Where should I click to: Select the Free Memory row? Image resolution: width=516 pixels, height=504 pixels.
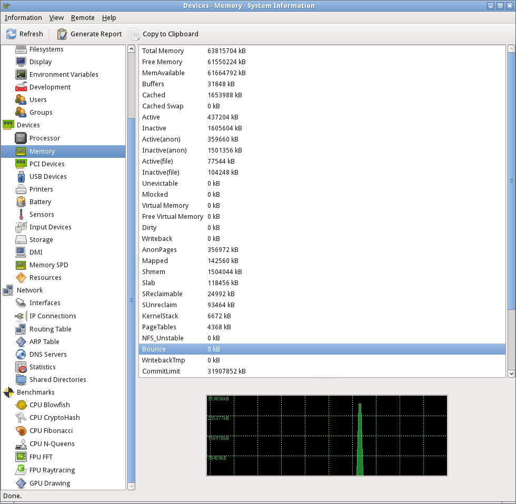tap(322, 62)
